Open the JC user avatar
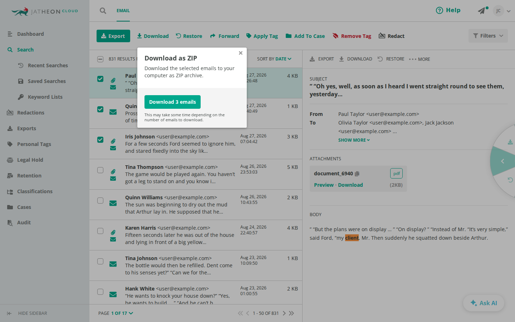Image resolution: width=515 pixels, height=322 pixels. (498, 11)
